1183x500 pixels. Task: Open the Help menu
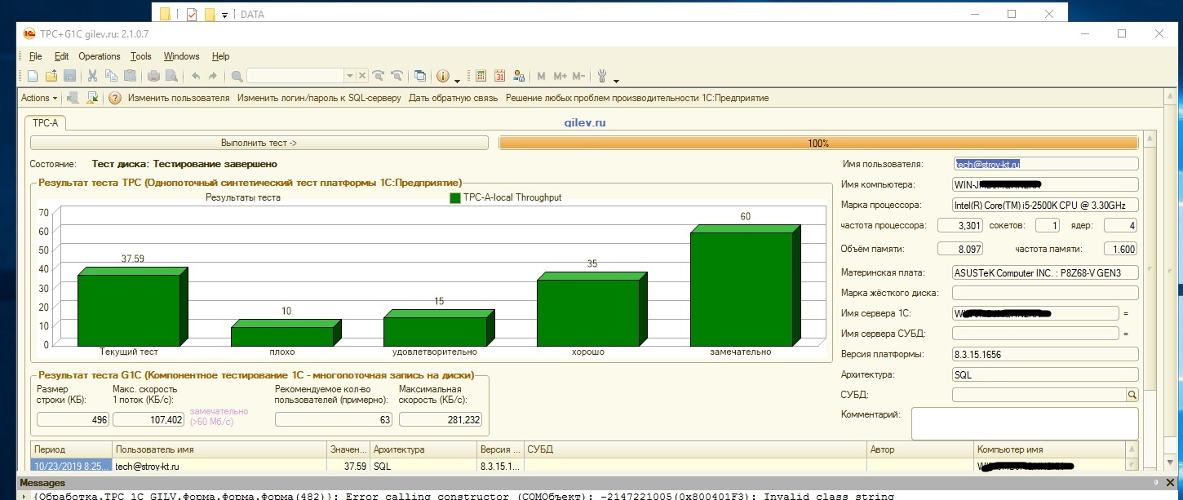click(x=220, y=56)
